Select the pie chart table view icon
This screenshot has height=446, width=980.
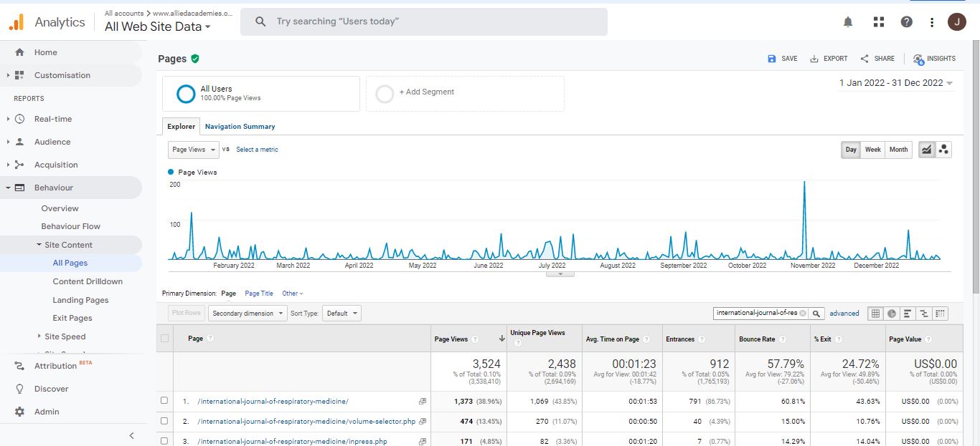(x=891, y=314)
